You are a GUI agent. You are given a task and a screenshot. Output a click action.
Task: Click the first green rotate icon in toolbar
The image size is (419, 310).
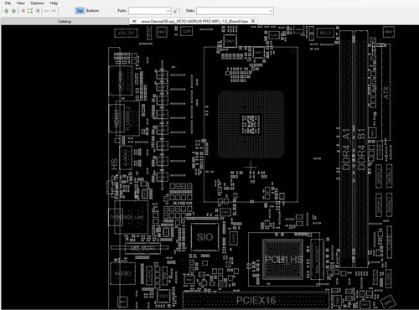(6, 11)
